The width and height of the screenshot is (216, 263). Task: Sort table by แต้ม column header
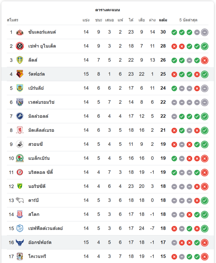click(x=163, y=20)
